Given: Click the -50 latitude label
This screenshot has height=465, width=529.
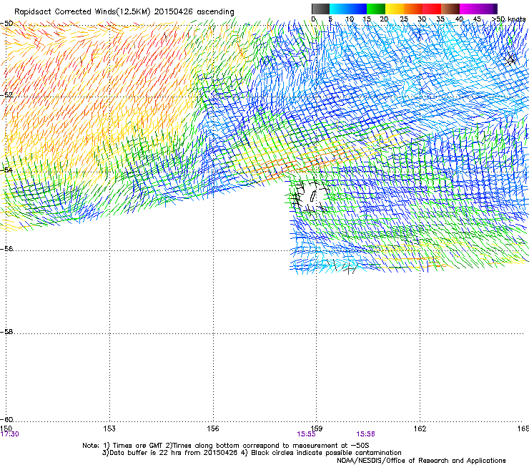Looking at the screenshot, I should coord(6,24).
